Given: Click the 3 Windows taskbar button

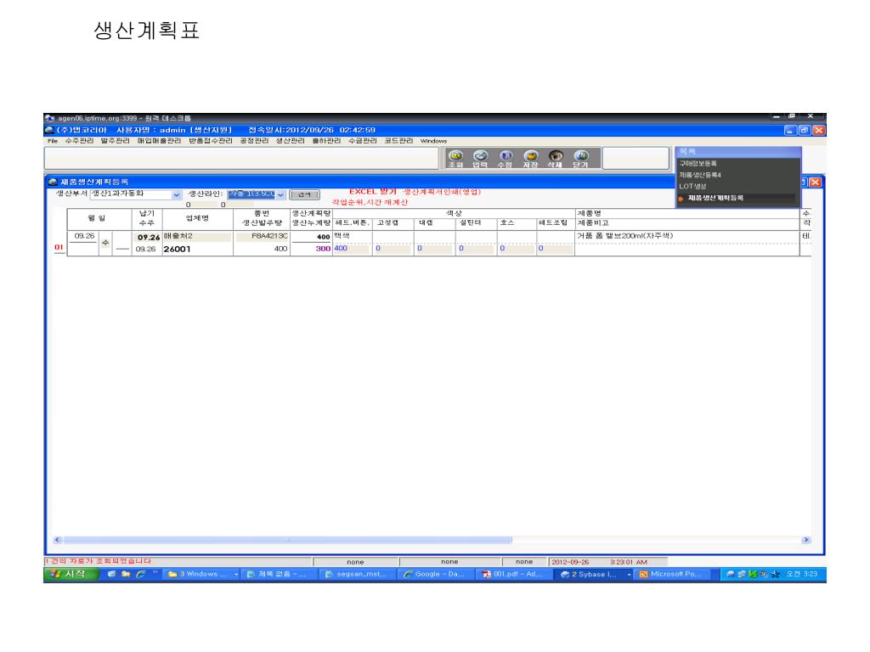Looking at the screenshot, I should 202,575.
